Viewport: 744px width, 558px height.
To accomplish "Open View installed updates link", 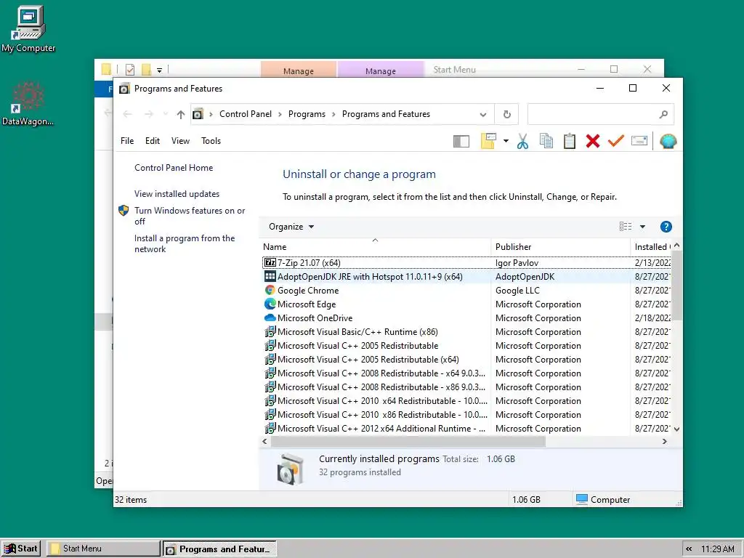I will pos(177,193).
